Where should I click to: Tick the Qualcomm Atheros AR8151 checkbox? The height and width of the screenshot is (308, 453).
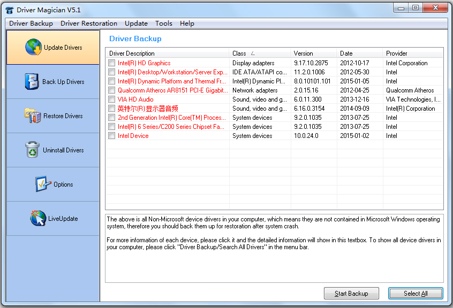111,90
